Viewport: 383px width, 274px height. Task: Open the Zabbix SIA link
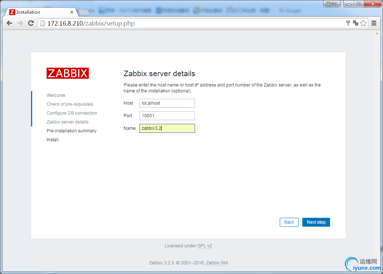pyautogui.click(x=217, y=263)
